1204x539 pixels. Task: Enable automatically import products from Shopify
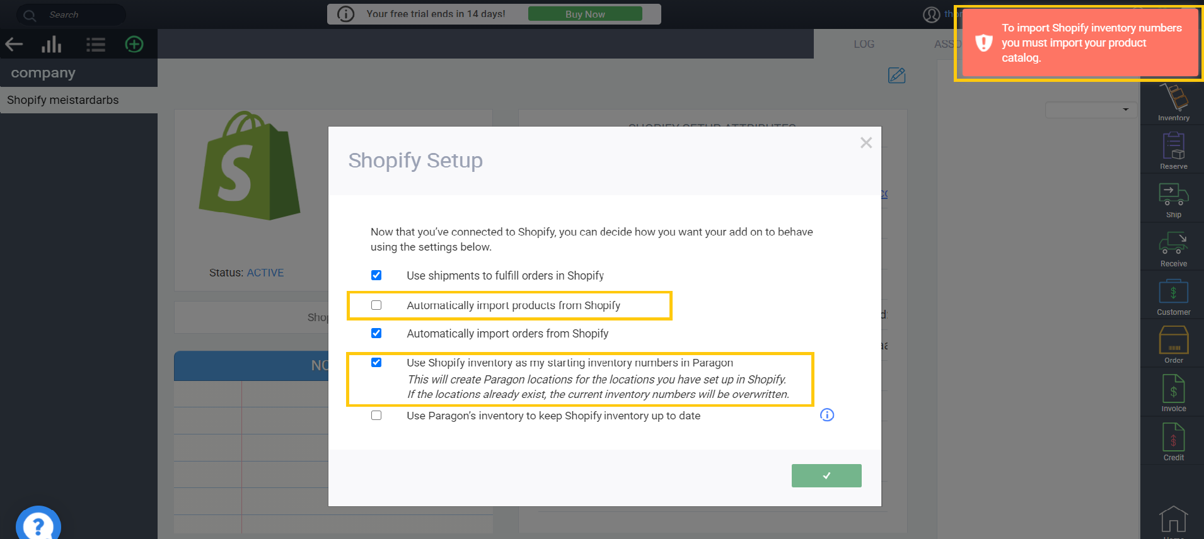(x=376, y=305)
